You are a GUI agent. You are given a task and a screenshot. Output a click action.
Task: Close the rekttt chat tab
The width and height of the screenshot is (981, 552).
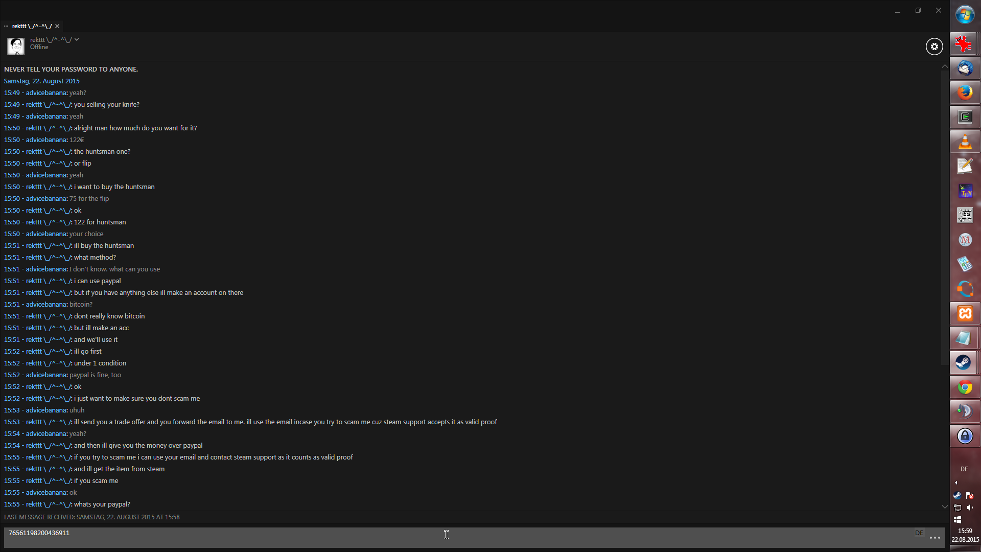[57, 26]
